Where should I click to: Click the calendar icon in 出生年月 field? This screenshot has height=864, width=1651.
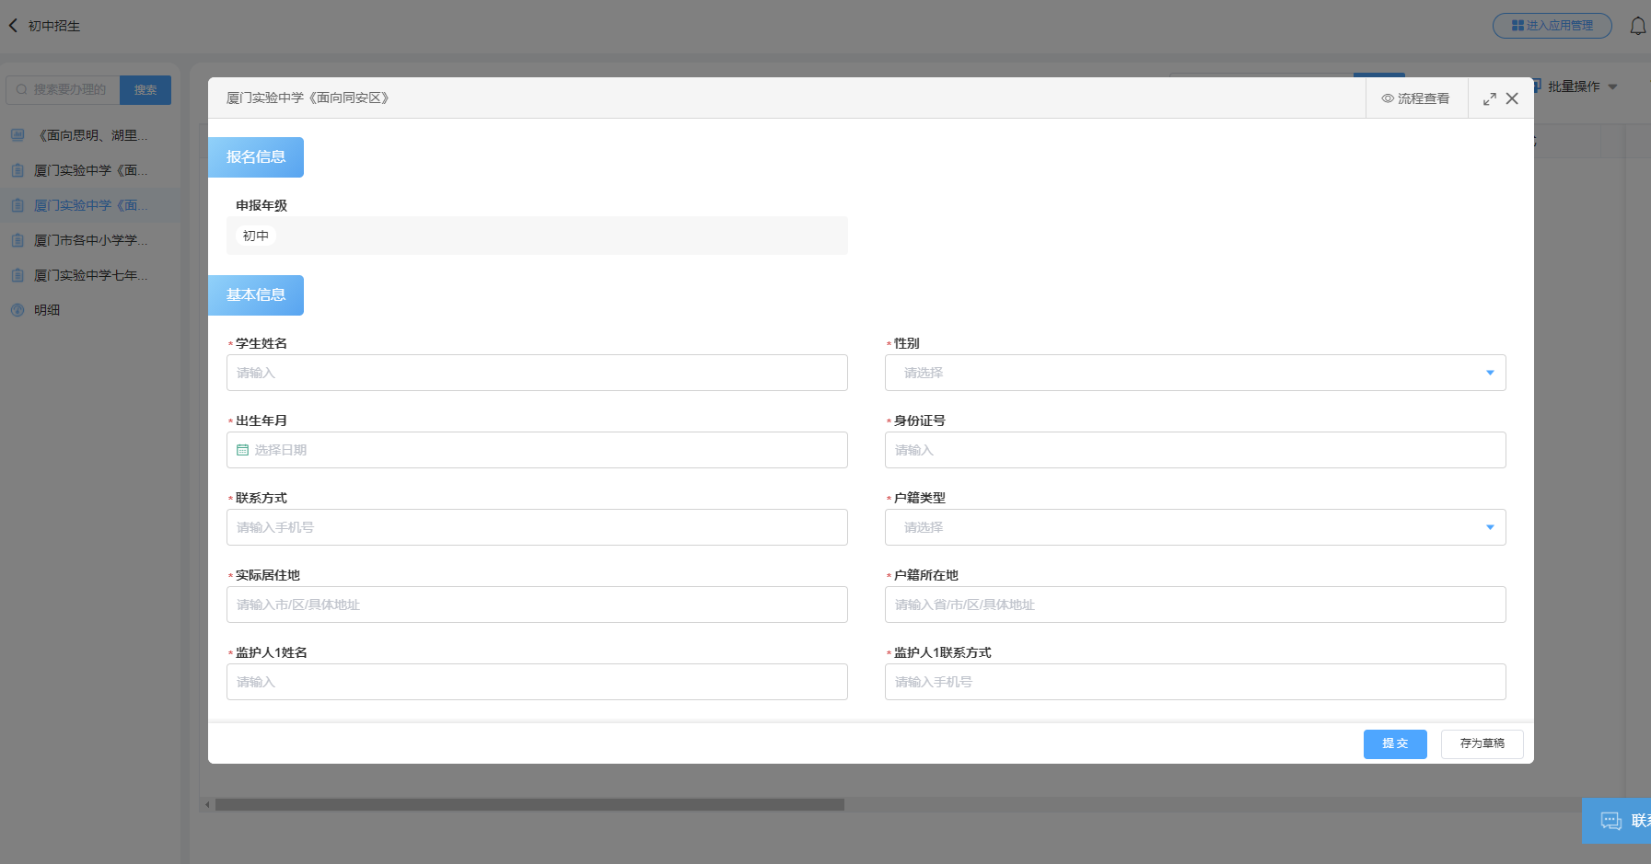pos(243,450)
